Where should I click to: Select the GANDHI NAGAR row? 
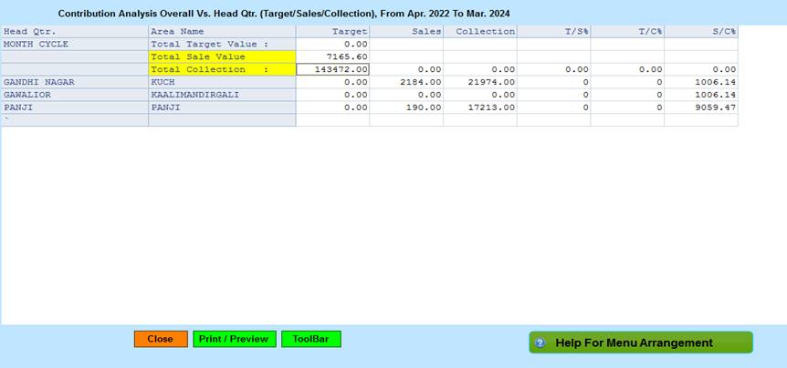[x=75, y=82]
